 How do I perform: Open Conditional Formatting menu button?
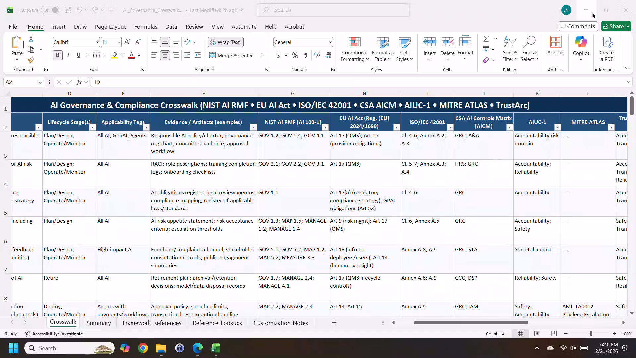[355, 49]
